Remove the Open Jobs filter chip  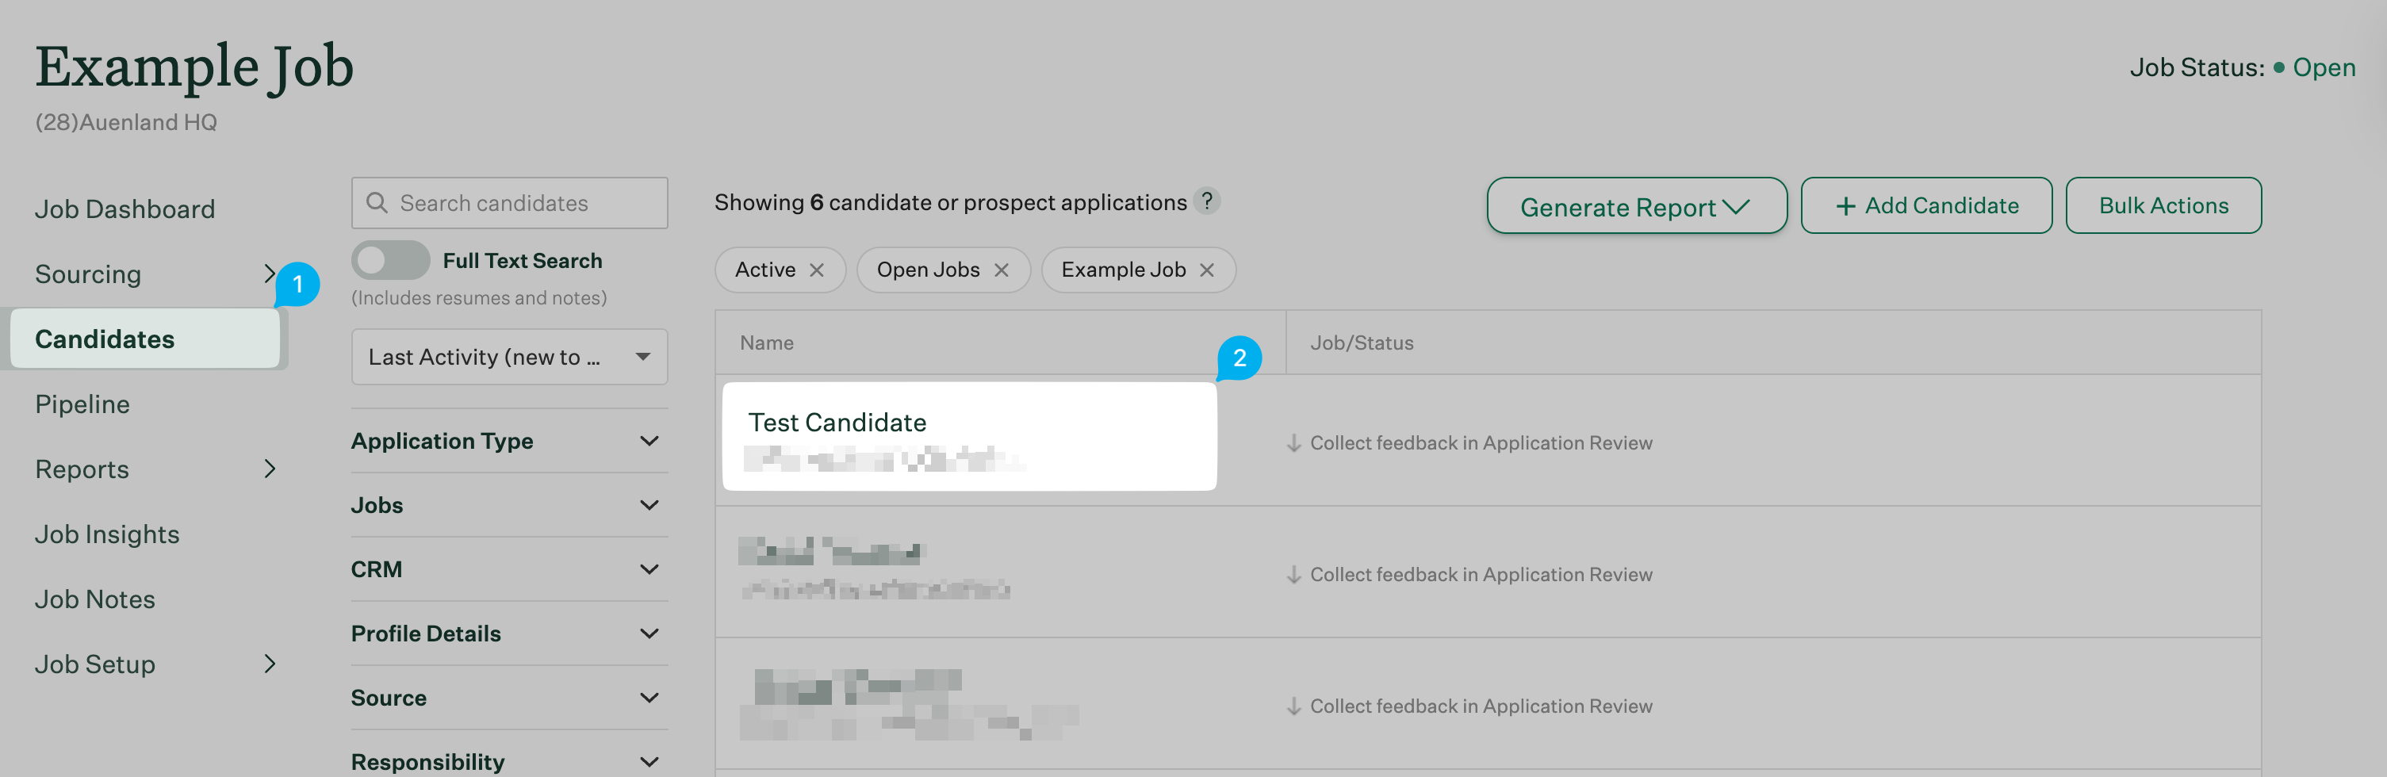tap(1001, 270)
